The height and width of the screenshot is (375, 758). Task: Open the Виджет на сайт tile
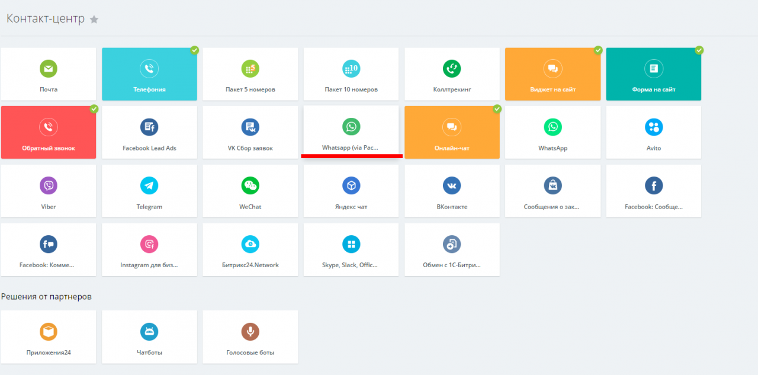point(553,74)
